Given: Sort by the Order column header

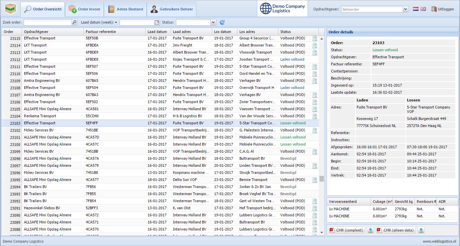Looking at the screenshot, I should coord(11,32).
